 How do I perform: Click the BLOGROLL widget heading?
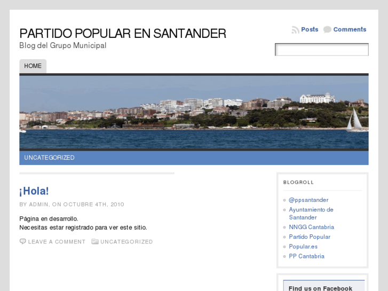[298, 182]
